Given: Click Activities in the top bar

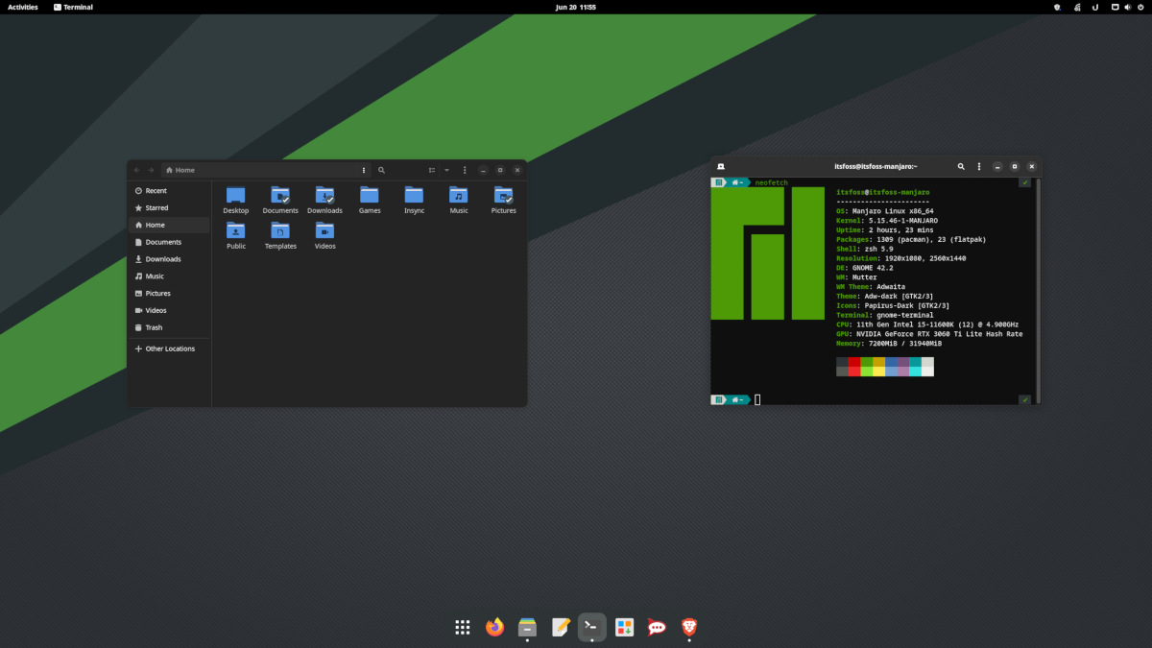Looking at the screenshot, I should 23,7.
